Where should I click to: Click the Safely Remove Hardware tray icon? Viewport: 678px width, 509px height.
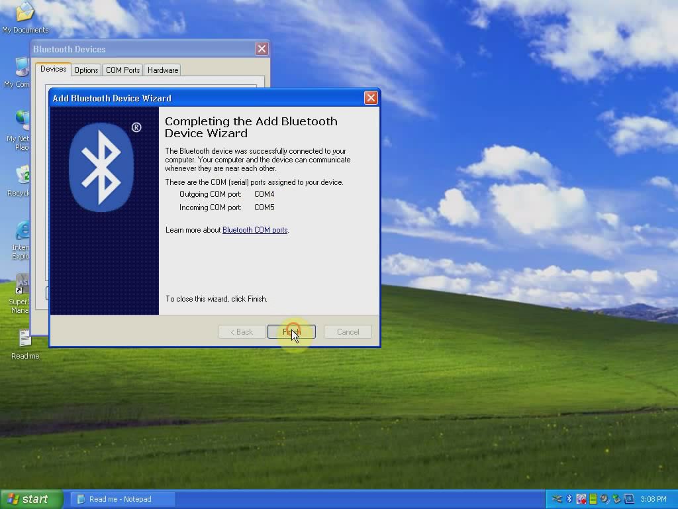tap(616, 498)
